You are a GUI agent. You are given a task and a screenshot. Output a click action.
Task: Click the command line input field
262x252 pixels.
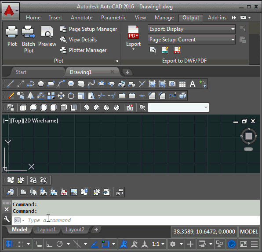click(x=136, y=220)
